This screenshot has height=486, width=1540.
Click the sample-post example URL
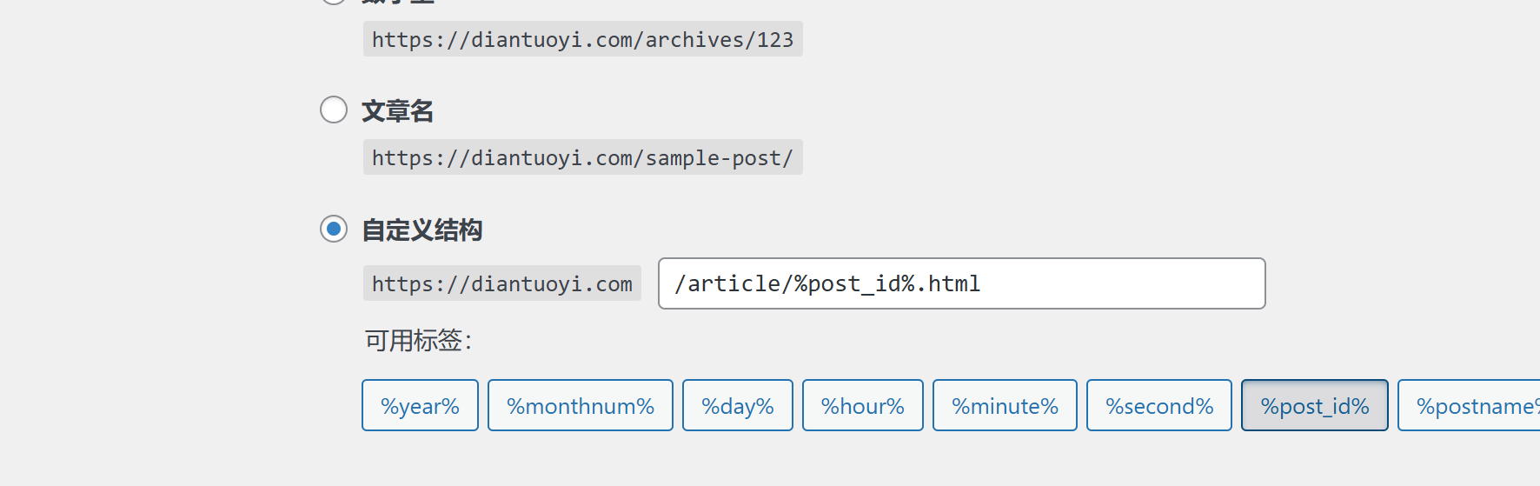[x=583, y=157]
